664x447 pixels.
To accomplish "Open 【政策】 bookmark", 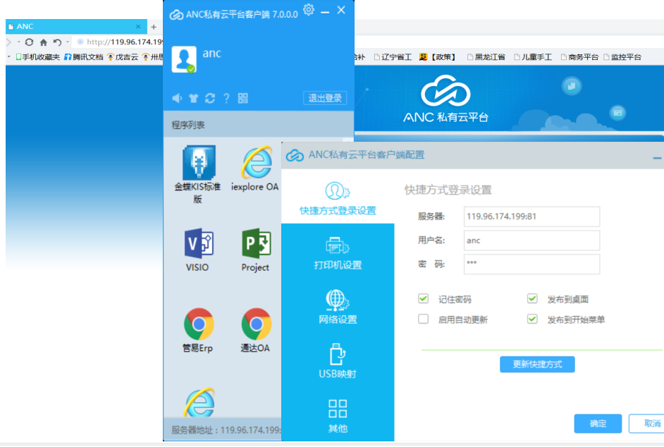I will coord(438,57).
